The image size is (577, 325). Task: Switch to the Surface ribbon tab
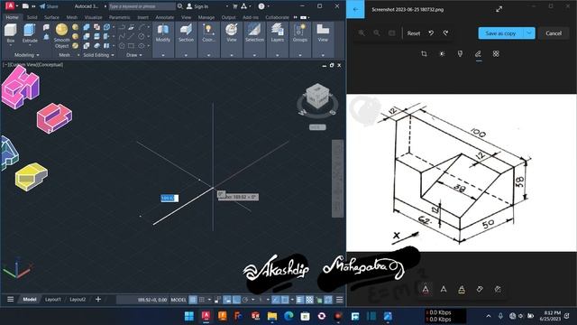pos(51,17)
